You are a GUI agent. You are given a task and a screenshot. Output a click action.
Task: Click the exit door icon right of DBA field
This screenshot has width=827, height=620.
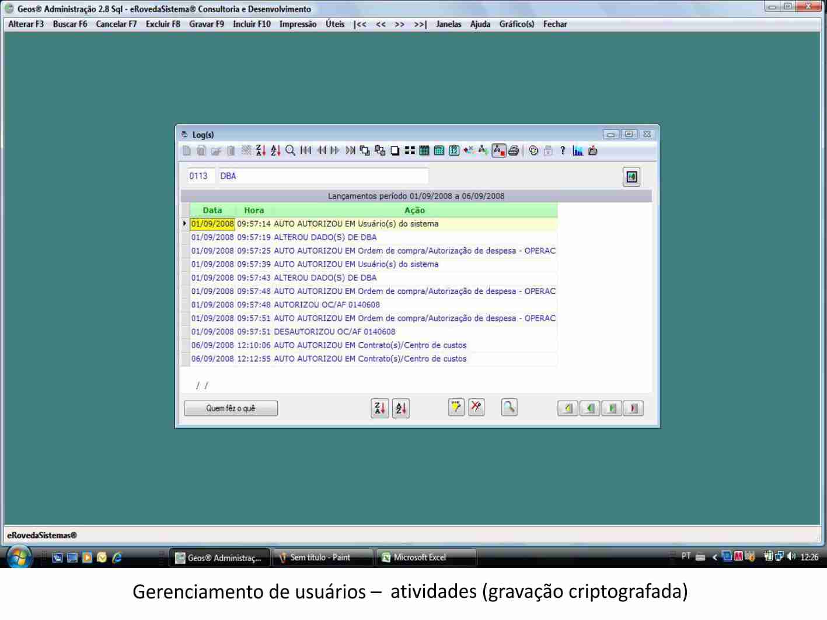[x=631, y=177]
